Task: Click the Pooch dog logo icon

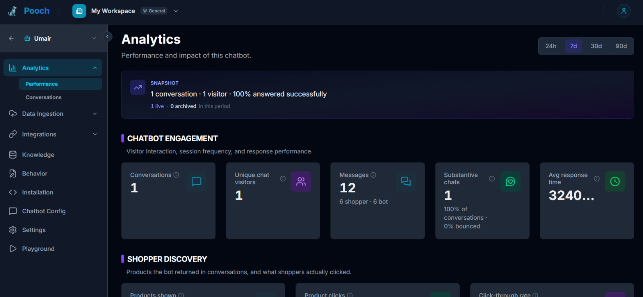Action: click(x=12, y=11)
